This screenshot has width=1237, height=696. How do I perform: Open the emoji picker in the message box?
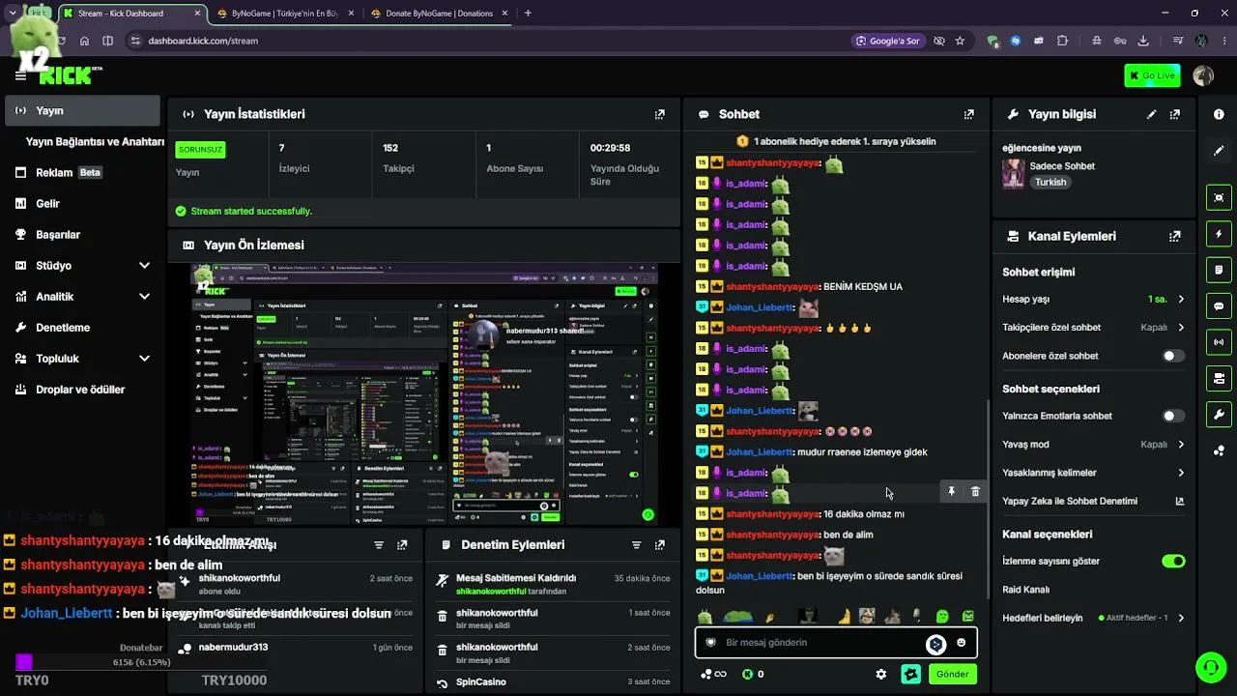pyautogui.click(x=961, y=643)
